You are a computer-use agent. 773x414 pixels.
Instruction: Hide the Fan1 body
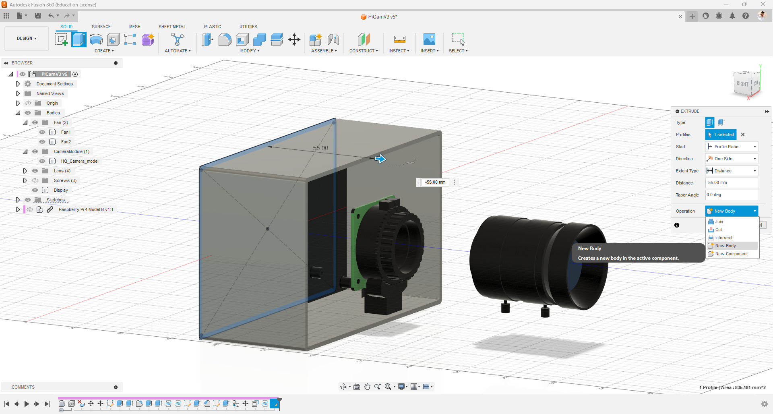[x=42, y=132]
